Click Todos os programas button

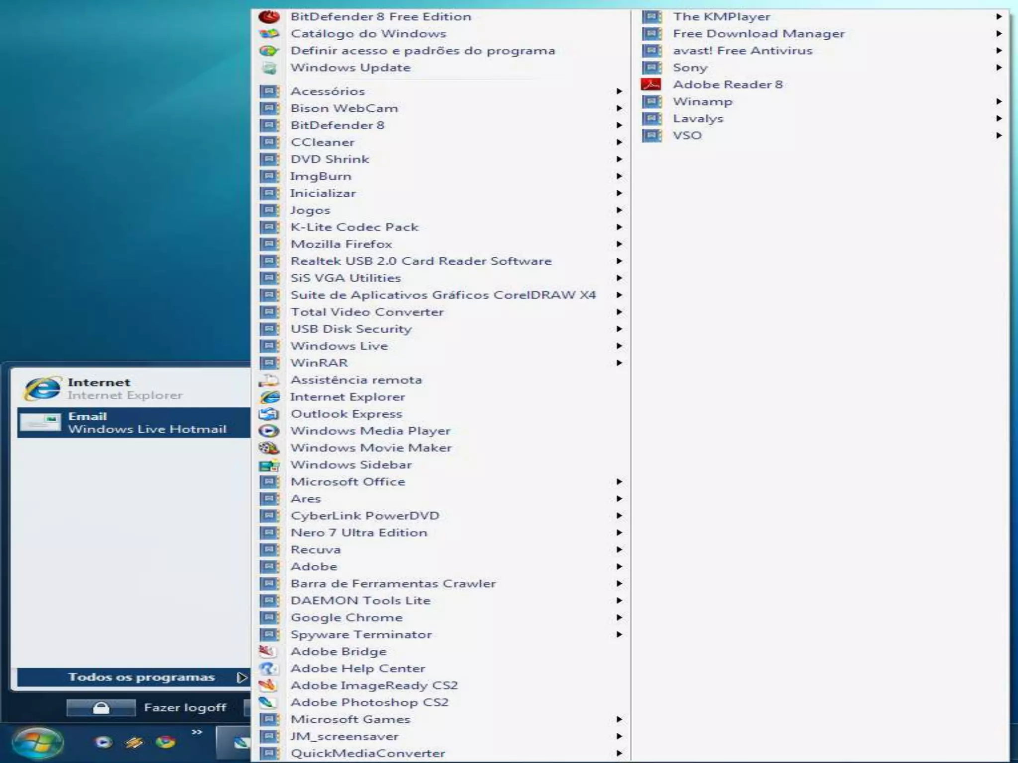[141, 678]
